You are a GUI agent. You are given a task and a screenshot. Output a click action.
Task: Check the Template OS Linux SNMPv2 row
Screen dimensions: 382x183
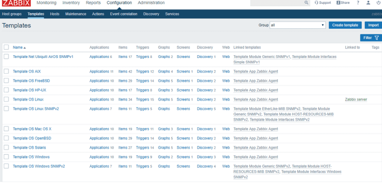coord(6,108)
